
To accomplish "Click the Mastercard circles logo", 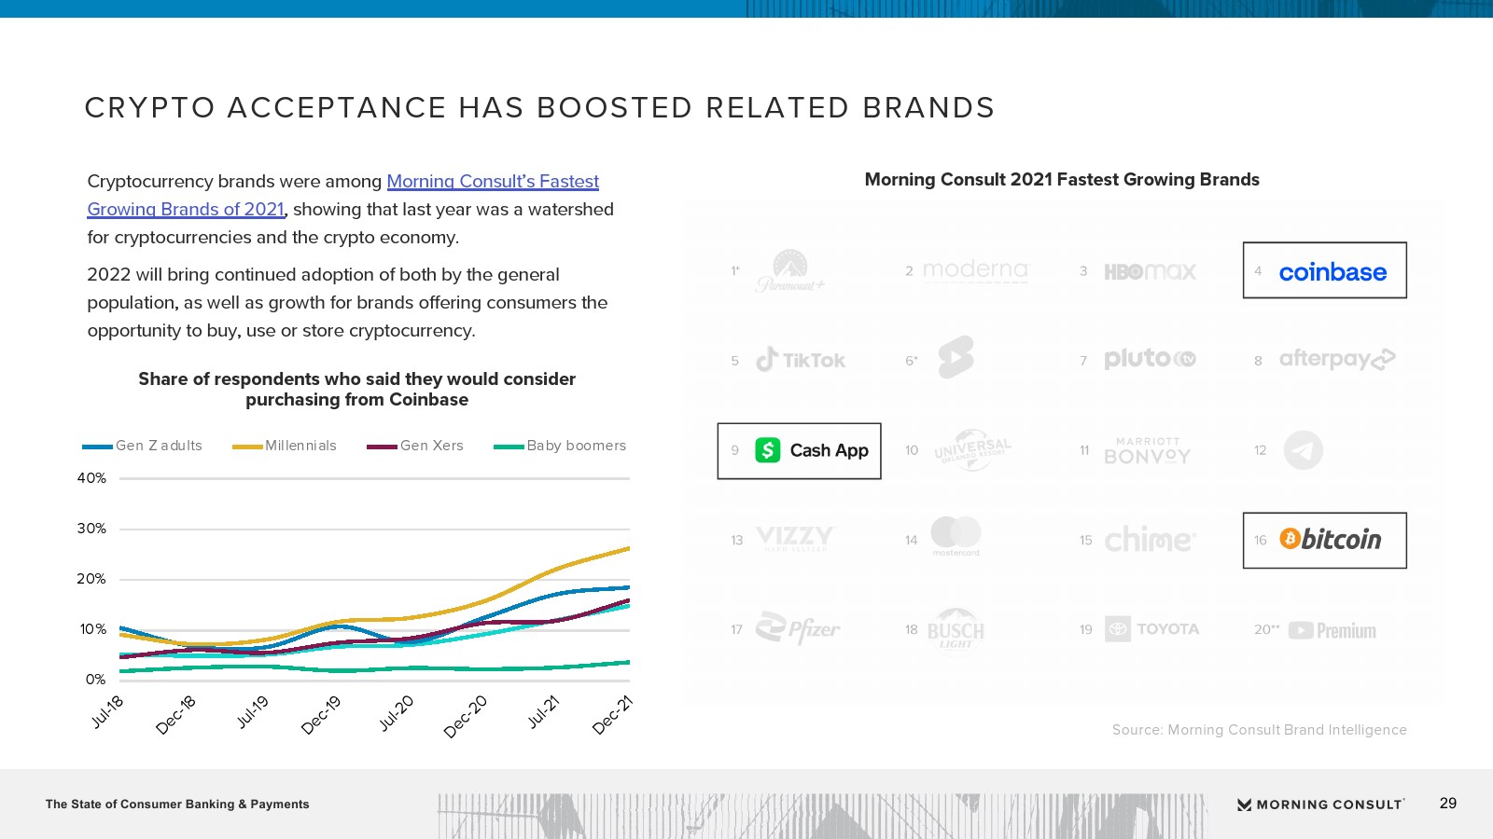I will tap(956, 535).
